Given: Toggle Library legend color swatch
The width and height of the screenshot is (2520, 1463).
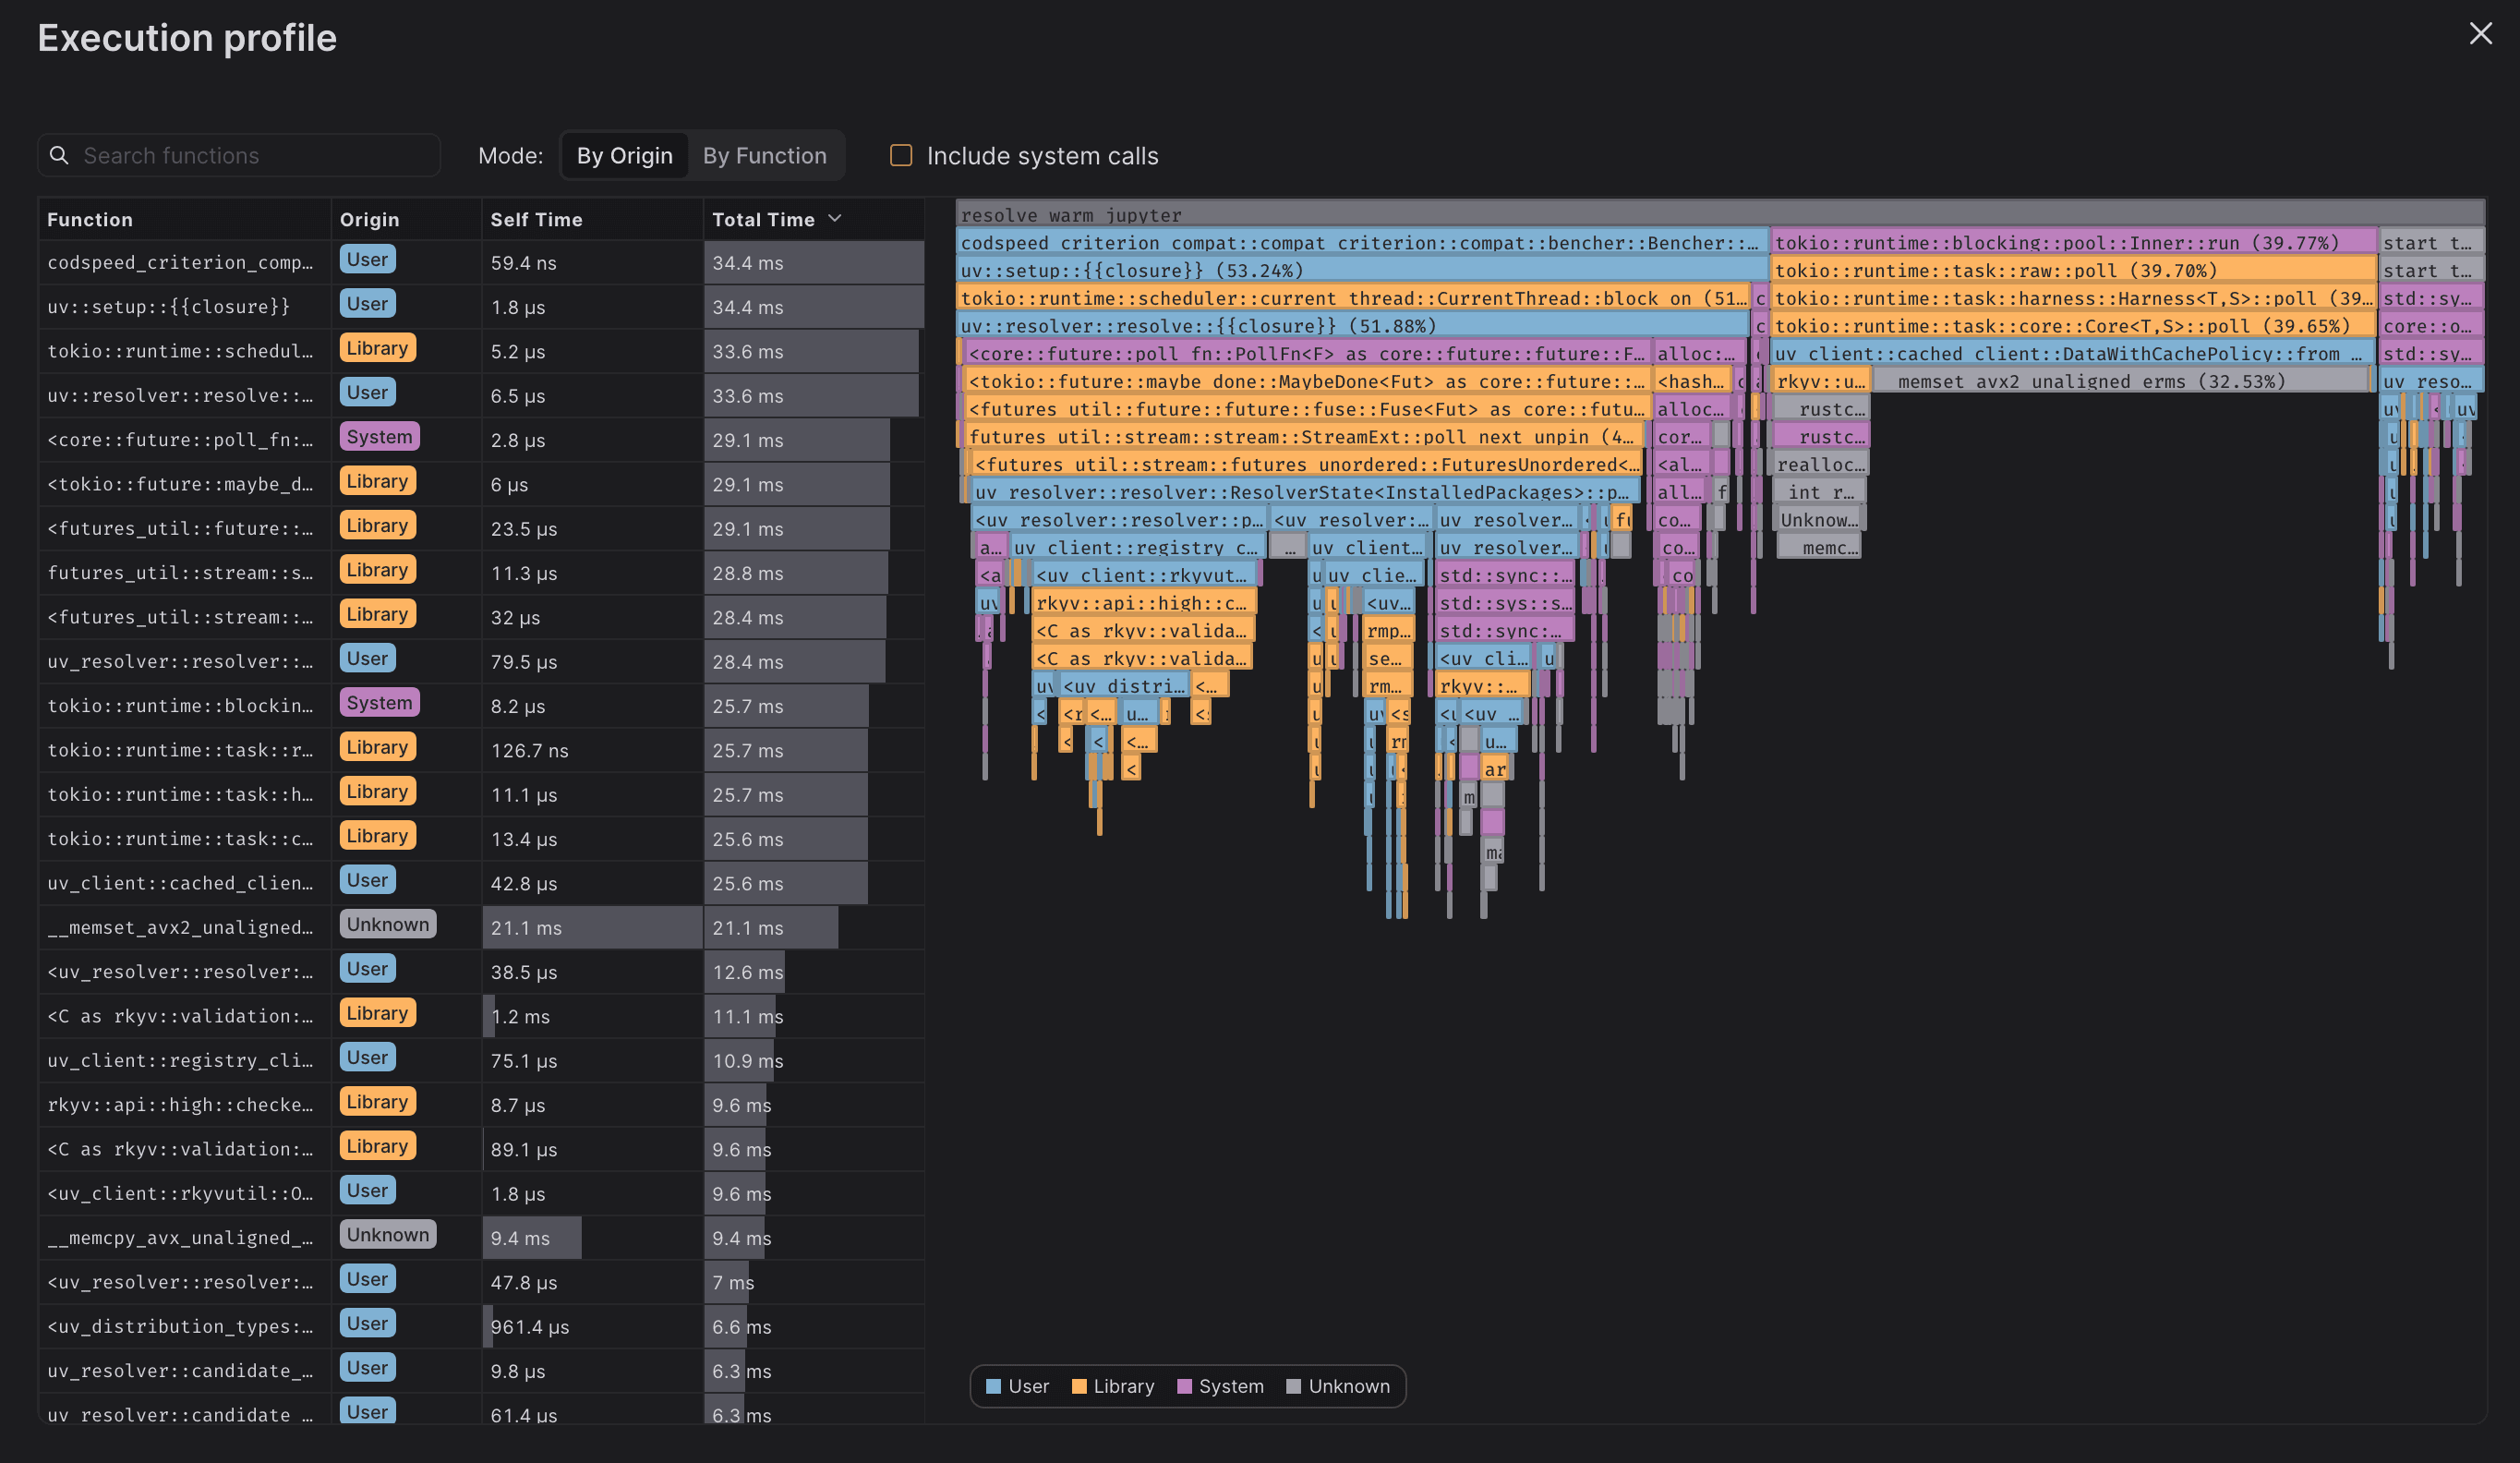Looking at the screenshot, I should [x=1079, y=1387].
